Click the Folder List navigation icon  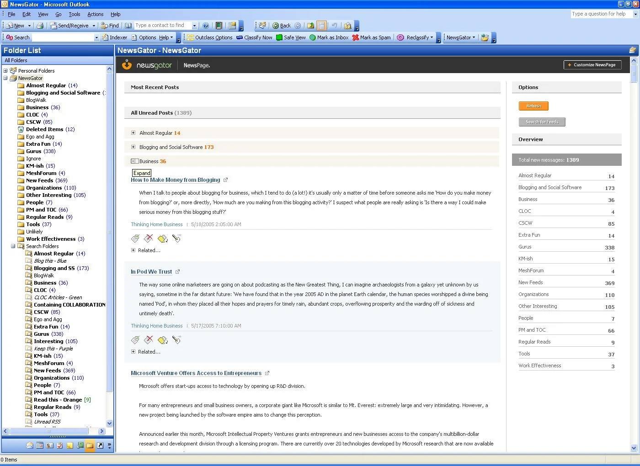(x=90, y=445)
